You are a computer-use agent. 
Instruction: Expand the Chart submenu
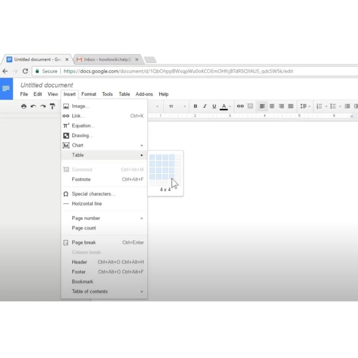click(x=104, y=145)
